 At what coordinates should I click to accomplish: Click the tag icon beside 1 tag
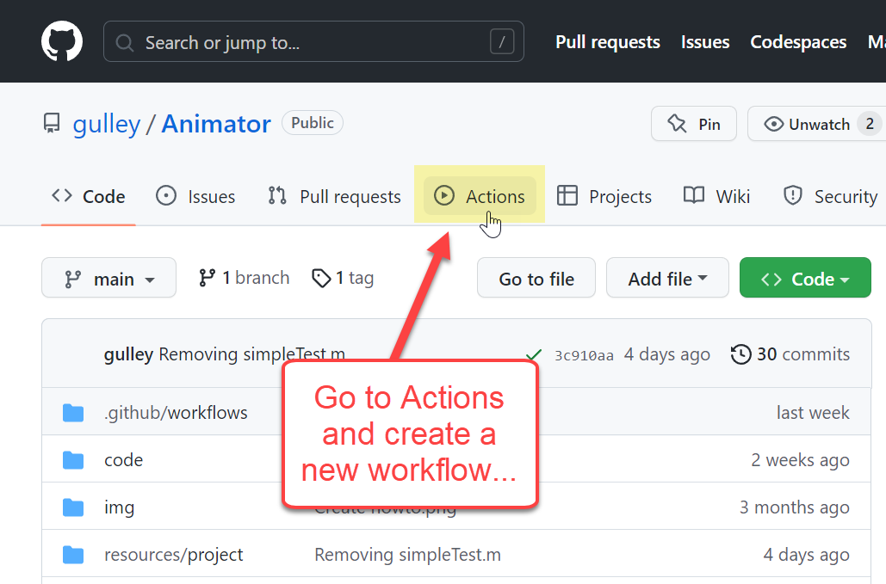pos(321,278)
